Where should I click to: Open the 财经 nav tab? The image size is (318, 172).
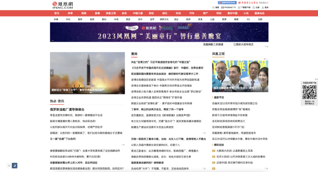pyautogui.click(x=151, y=13)
